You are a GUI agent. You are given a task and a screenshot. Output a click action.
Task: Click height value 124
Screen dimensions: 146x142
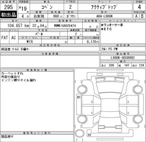(x=141, y=65)
